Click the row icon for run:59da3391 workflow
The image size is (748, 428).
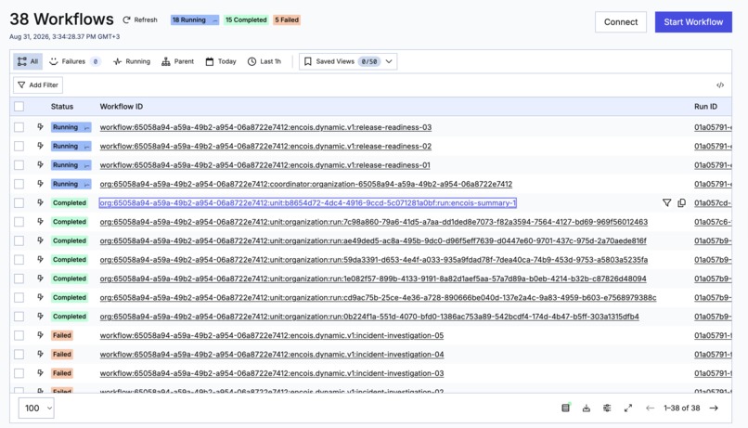(x=40, y=260)
